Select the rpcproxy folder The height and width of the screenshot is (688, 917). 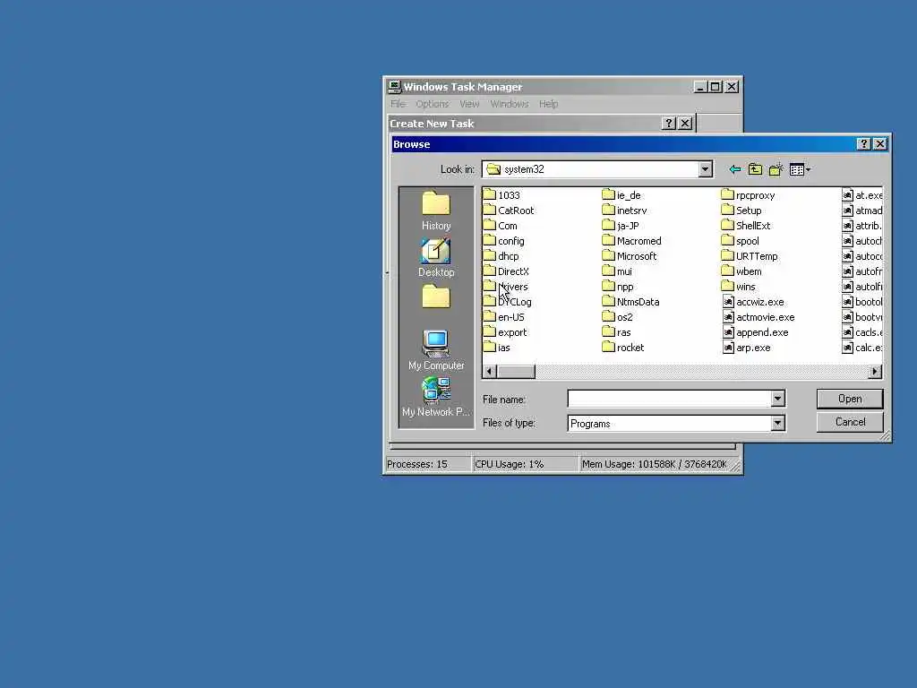click(749, 195)
